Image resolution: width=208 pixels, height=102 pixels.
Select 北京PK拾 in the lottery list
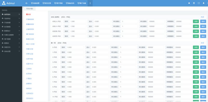(x=29, y=59)
